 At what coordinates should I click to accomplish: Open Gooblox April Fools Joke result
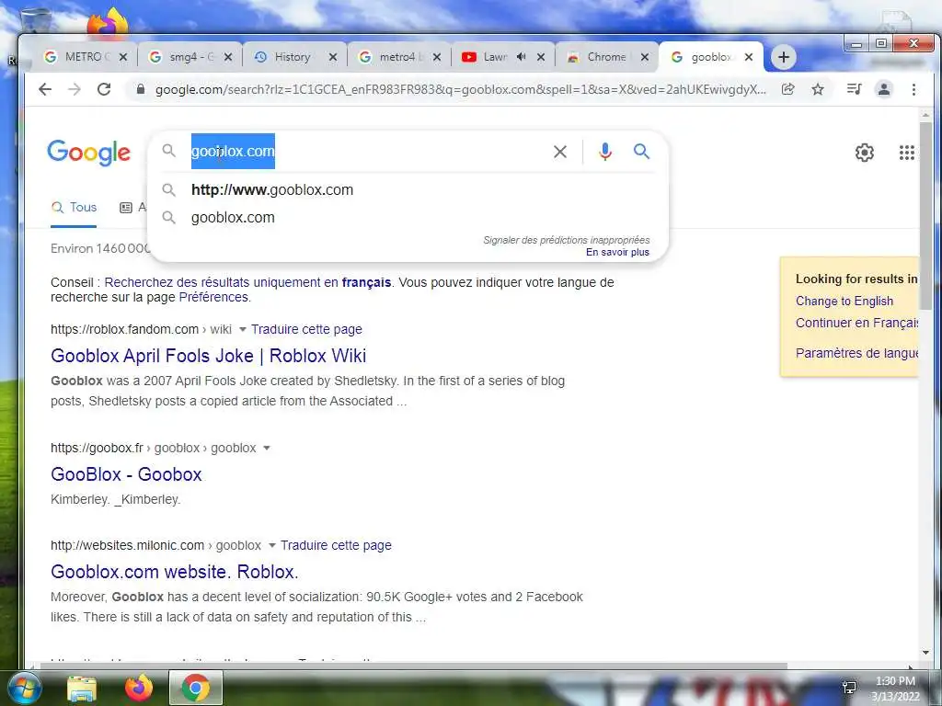(209, 356)
